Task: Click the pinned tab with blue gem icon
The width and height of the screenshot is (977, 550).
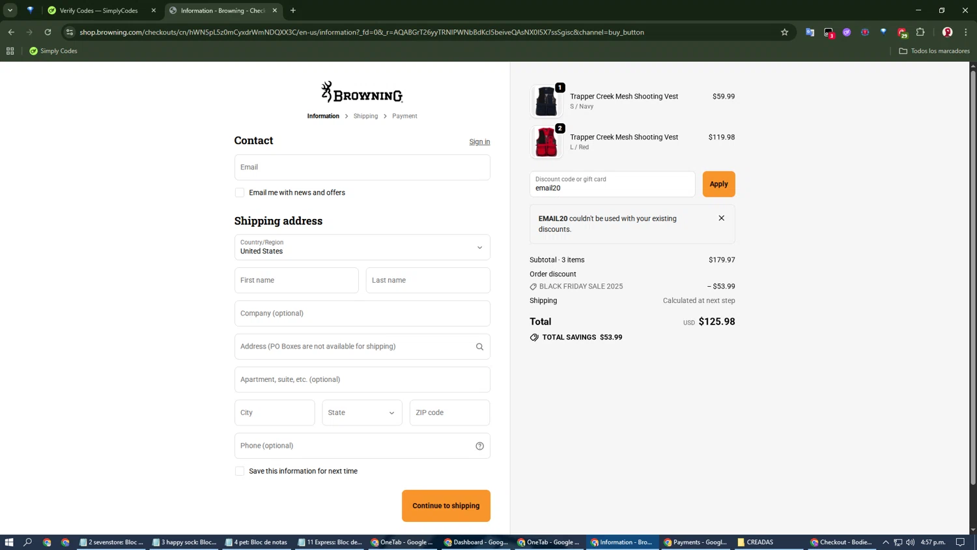Action: point(30,10)
